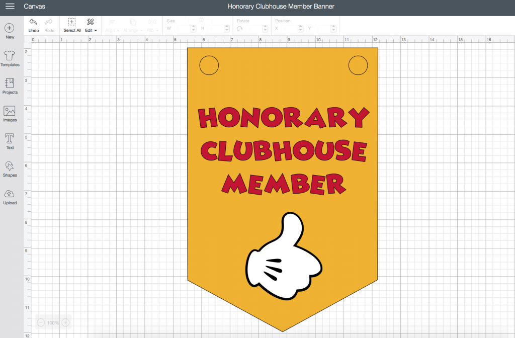Open the Shapes tool icon
Image resolution: width=515 pixels, height=338 pixels.
[x=10, y=166]
